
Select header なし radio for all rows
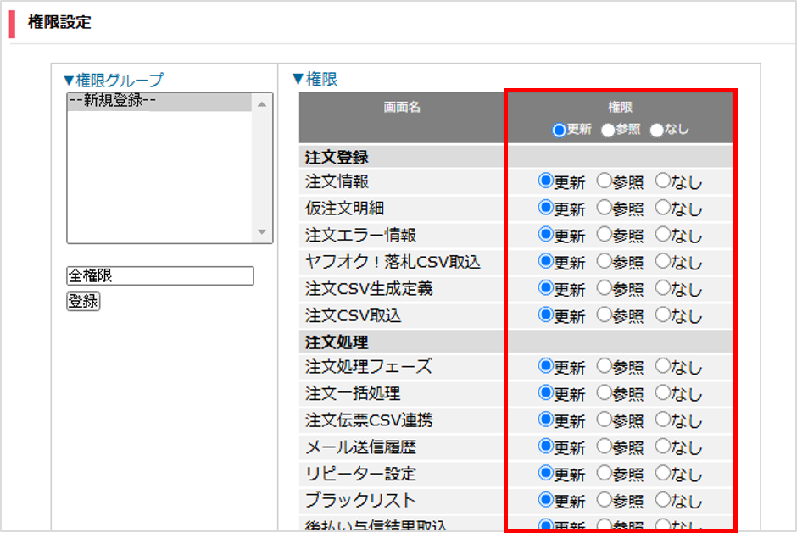[657, 130]
